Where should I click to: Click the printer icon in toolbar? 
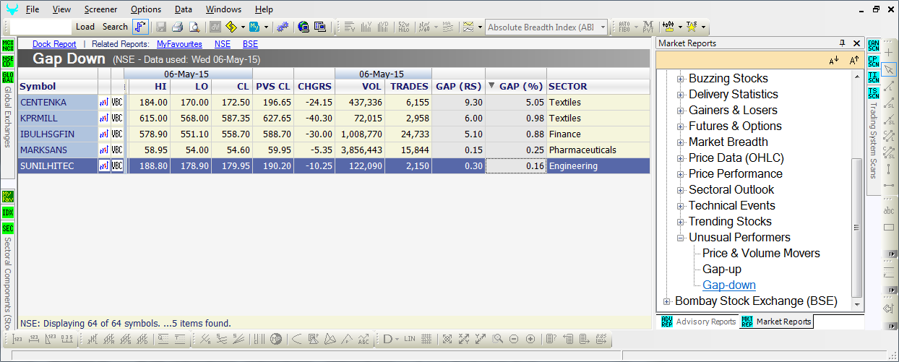pos(177,27)
